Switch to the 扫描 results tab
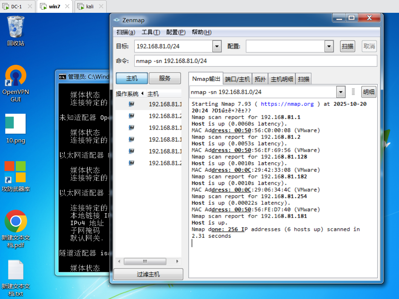 point(304,79)
